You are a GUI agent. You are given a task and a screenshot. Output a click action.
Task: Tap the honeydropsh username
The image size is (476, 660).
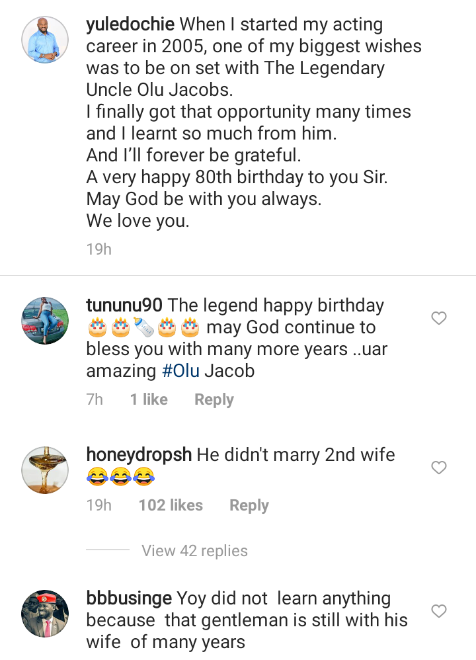click(x=139, y=455)
